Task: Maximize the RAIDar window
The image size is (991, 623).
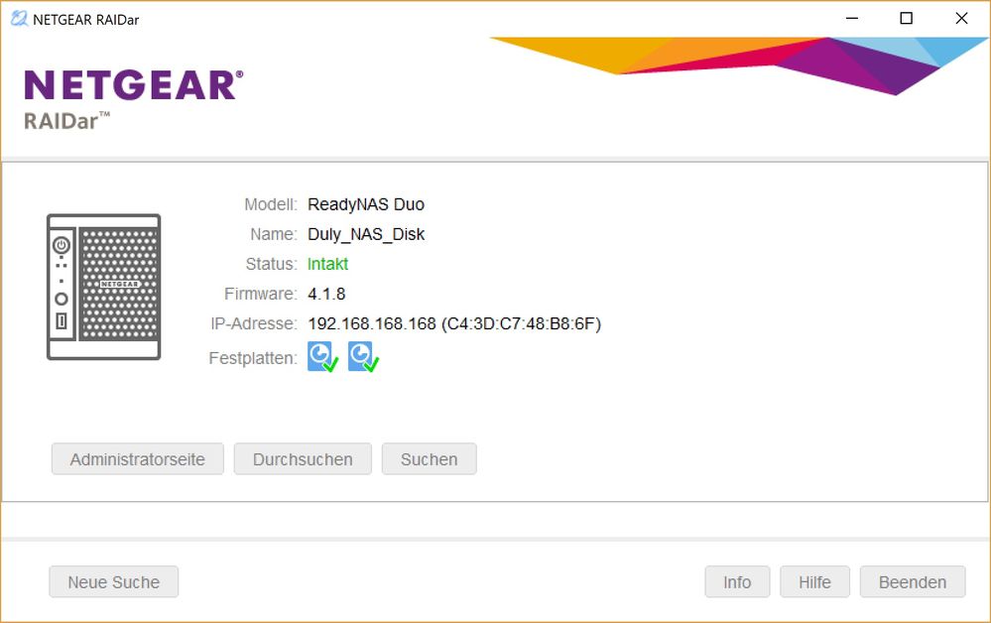Action: click(x=906, y=19)
